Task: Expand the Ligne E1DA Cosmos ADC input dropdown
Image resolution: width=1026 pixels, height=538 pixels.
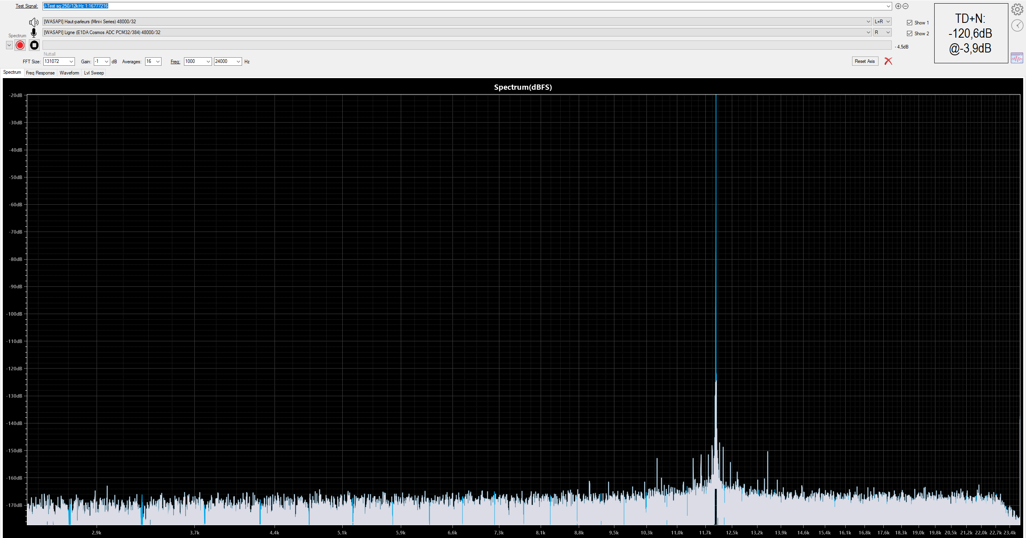Action: click(868, 32)
